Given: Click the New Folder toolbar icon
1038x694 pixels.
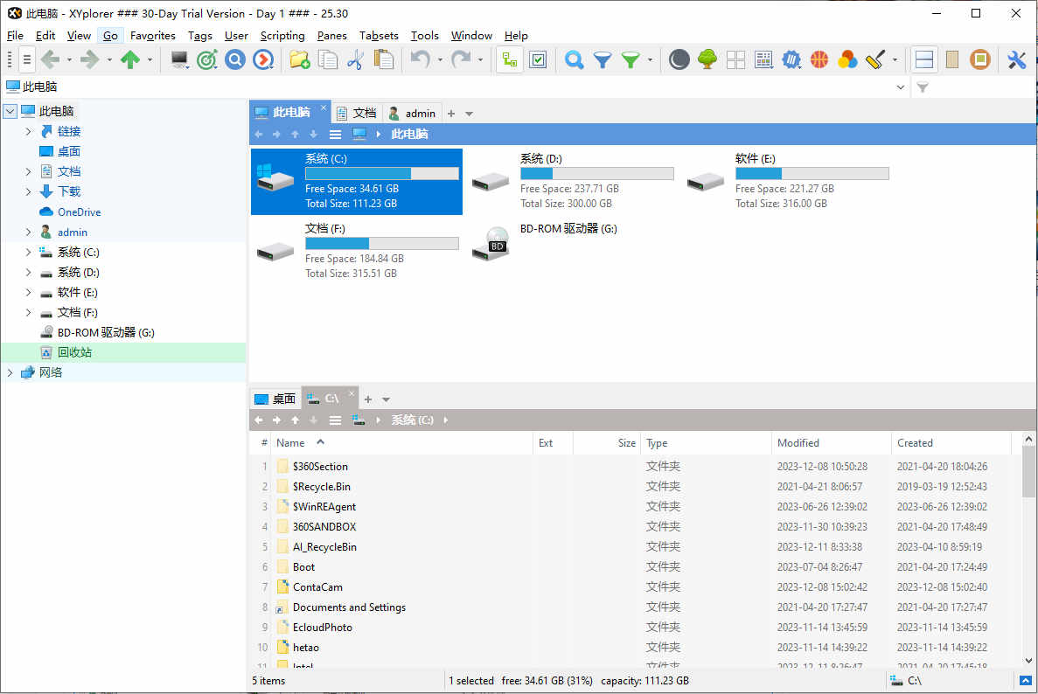Looking at the screenshot, I should coord(299,60).
